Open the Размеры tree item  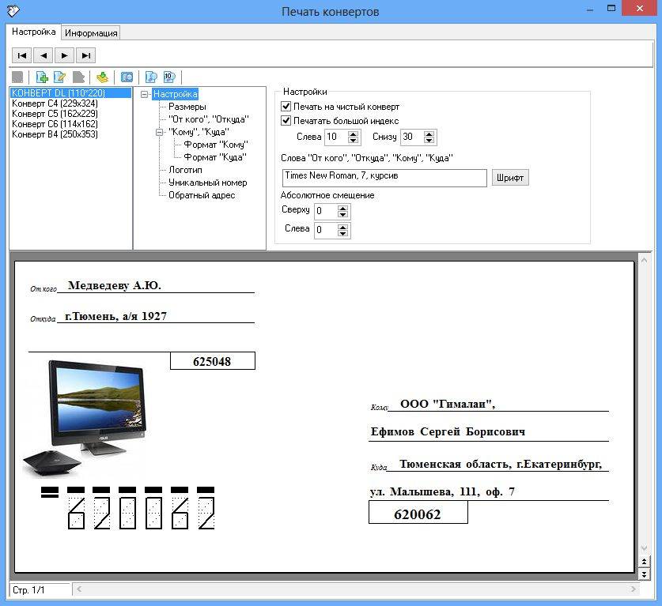pos(187,107)
